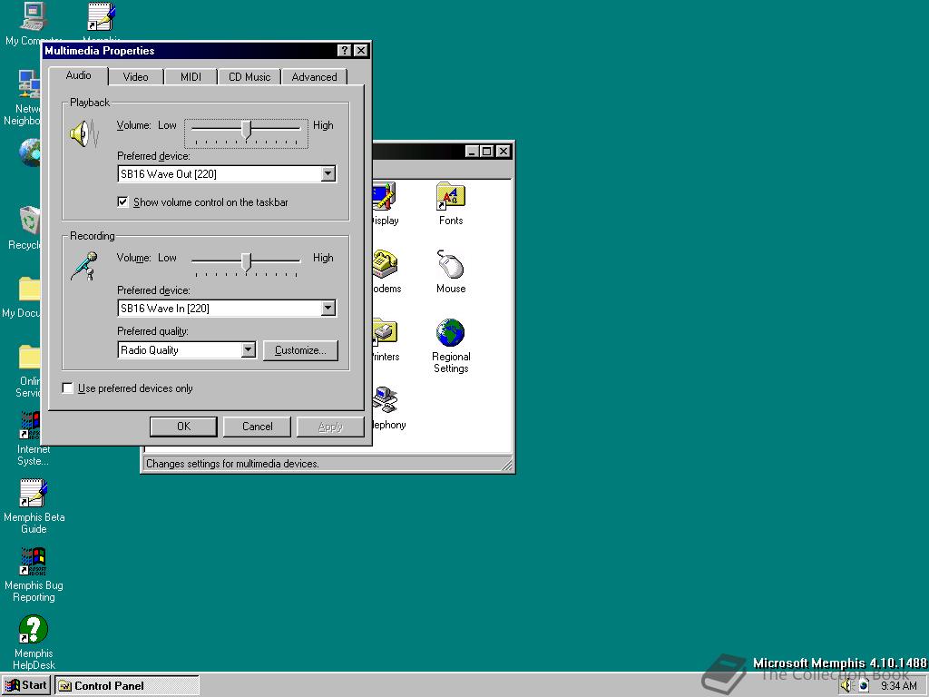
Task: Select the Audio tab
Action: (78, 75)
